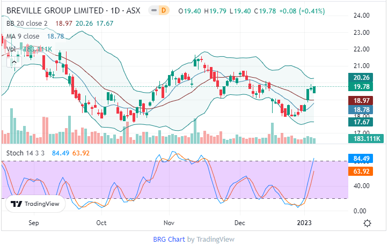Click the market status dash indicator
The image size is (388, 246).
coord(153,11)
